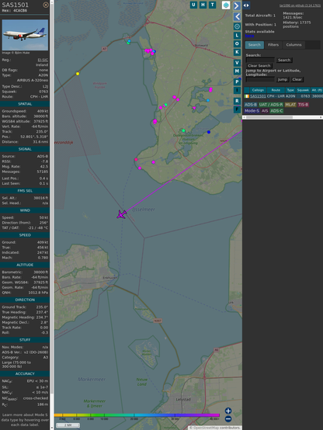Image resolution: width=323 pixels, height=430 pixels.
Task: Click the Clear Search button
Action: (259, 65)
